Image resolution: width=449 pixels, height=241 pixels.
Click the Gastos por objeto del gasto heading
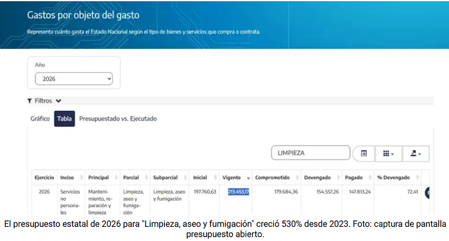83,15
